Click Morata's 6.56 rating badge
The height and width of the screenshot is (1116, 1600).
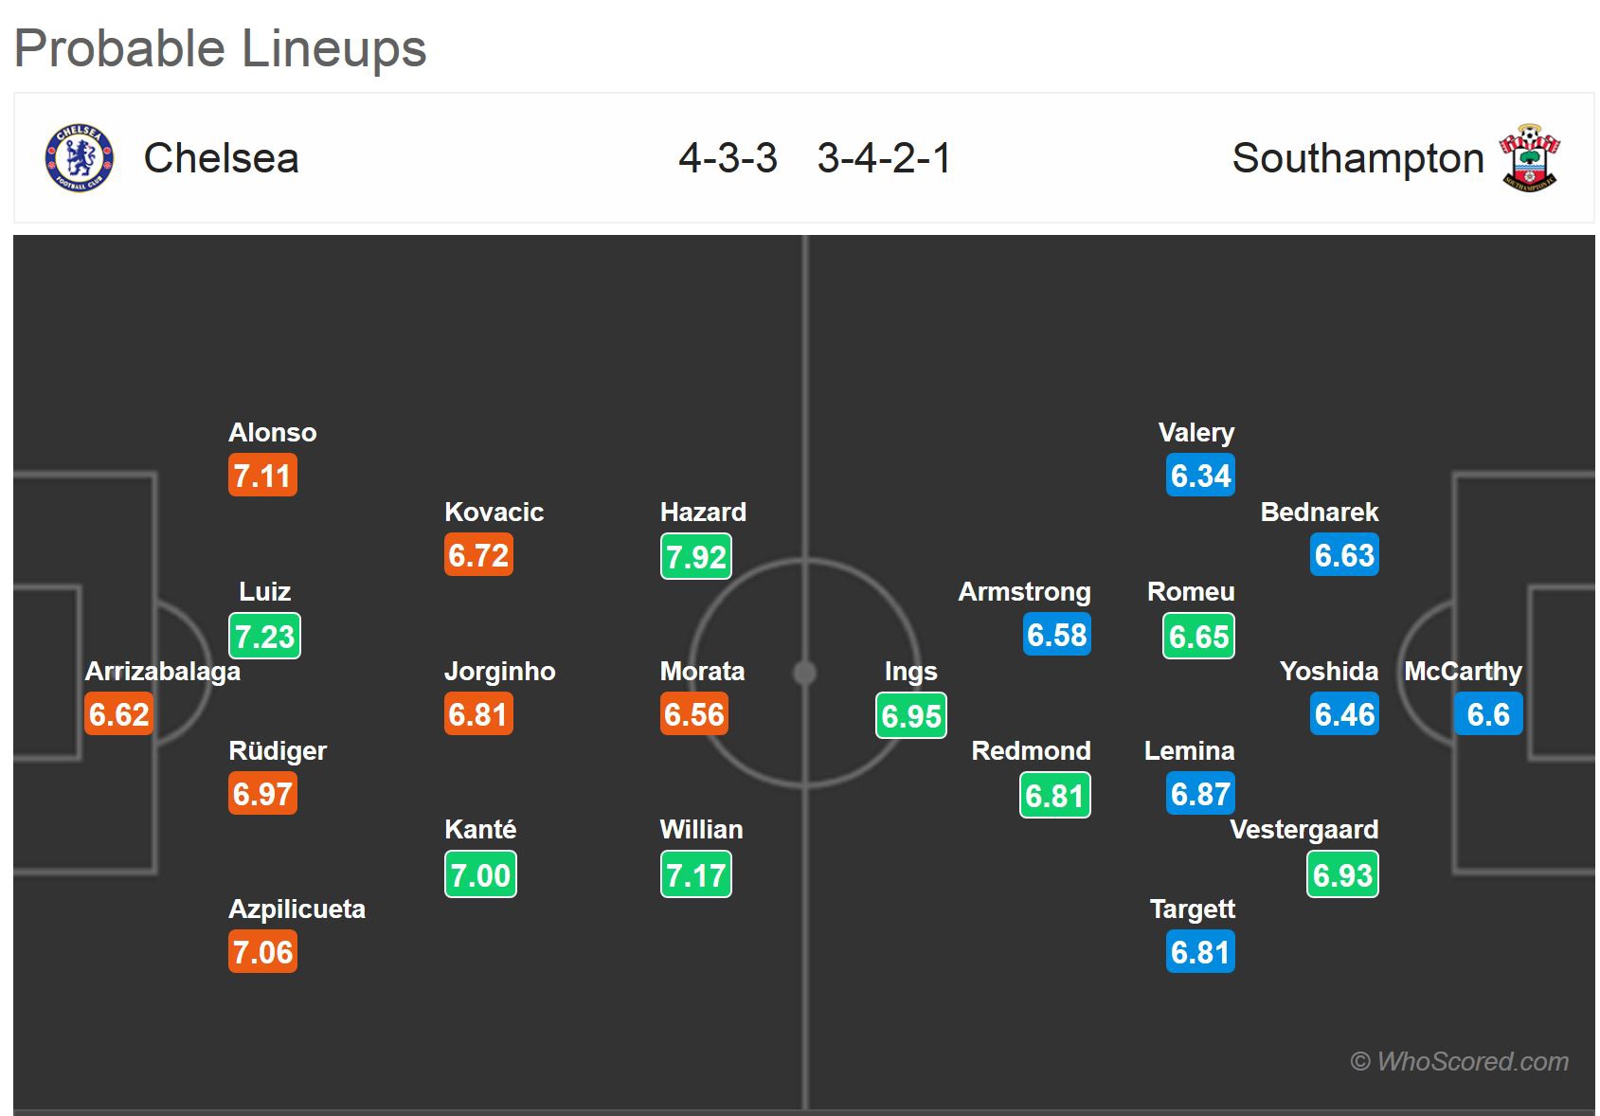pyautogui.click(x=694, y=714)
